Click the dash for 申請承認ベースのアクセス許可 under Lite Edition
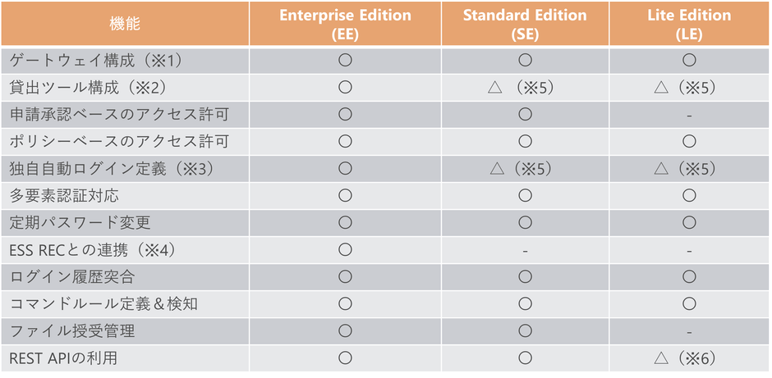 click(x=689, y=116)
